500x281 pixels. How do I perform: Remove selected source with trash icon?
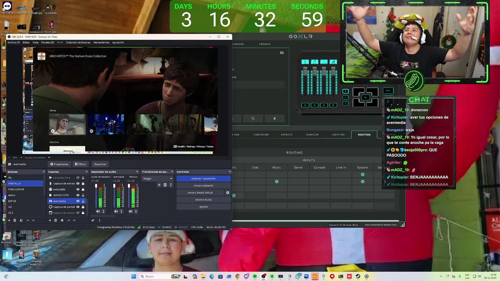click(55, 220)
